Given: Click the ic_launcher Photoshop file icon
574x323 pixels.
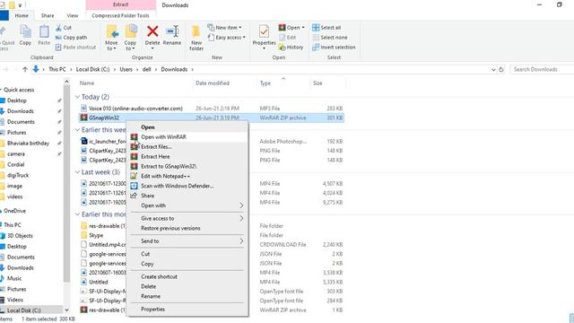Looking at the screenshot, I should pos(83,141).
